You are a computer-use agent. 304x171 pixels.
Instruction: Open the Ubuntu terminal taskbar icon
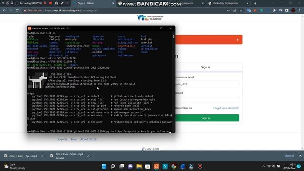pyautogui.click(x=156, y=166)
